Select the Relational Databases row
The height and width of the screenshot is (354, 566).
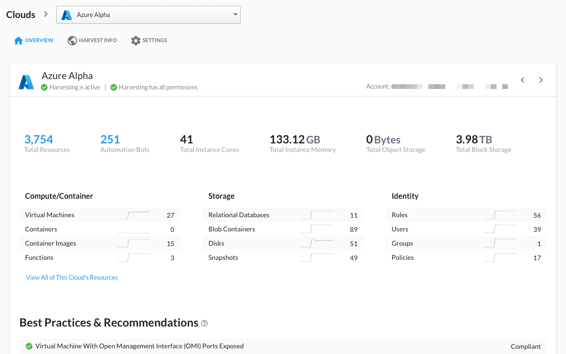[283, 215]
